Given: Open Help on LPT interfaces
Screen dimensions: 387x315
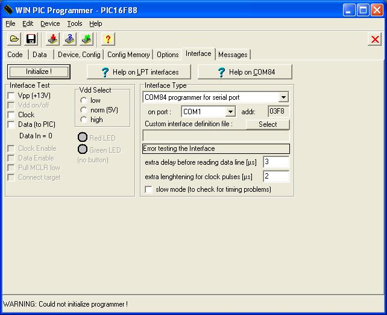Looking at the screenshot, I should 139,72.
